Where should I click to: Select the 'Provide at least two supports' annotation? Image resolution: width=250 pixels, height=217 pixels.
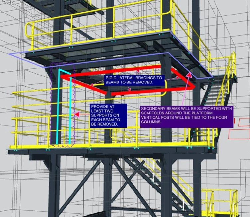(108, 116)
